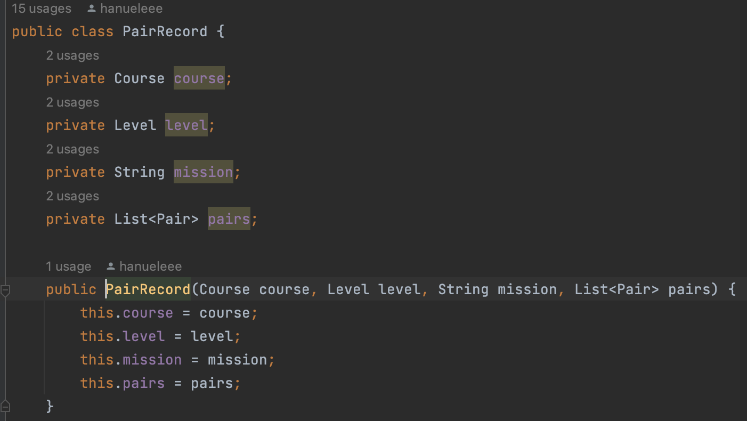Open the 15 usages hint above the class
This screenshot has width=747, height=421.
[41, 9]
